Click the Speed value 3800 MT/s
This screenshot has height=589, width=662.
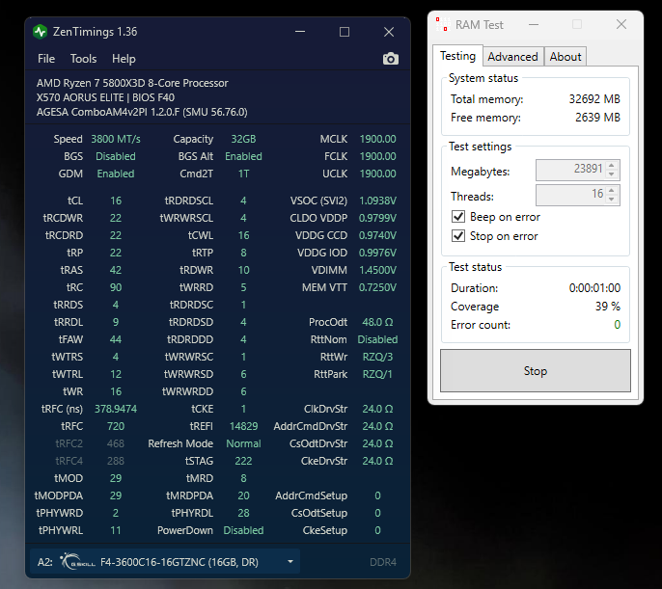pyautogui.click(x=116, y=139)
